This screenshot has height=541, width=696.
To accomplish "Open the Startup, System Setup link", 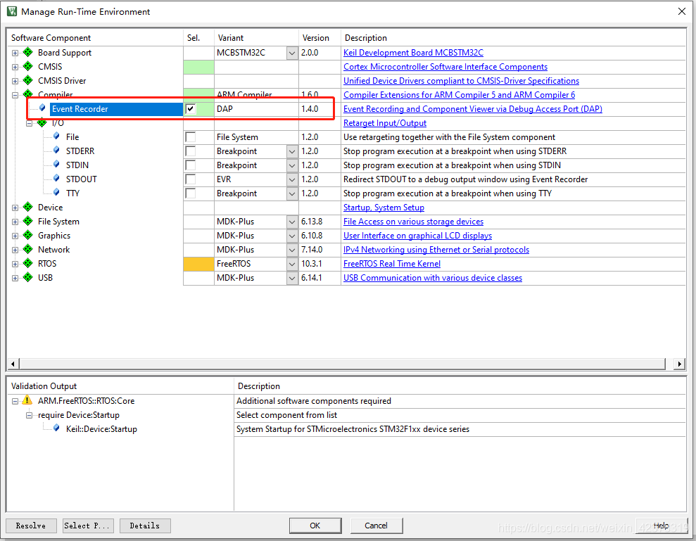I will coord(384,208).
